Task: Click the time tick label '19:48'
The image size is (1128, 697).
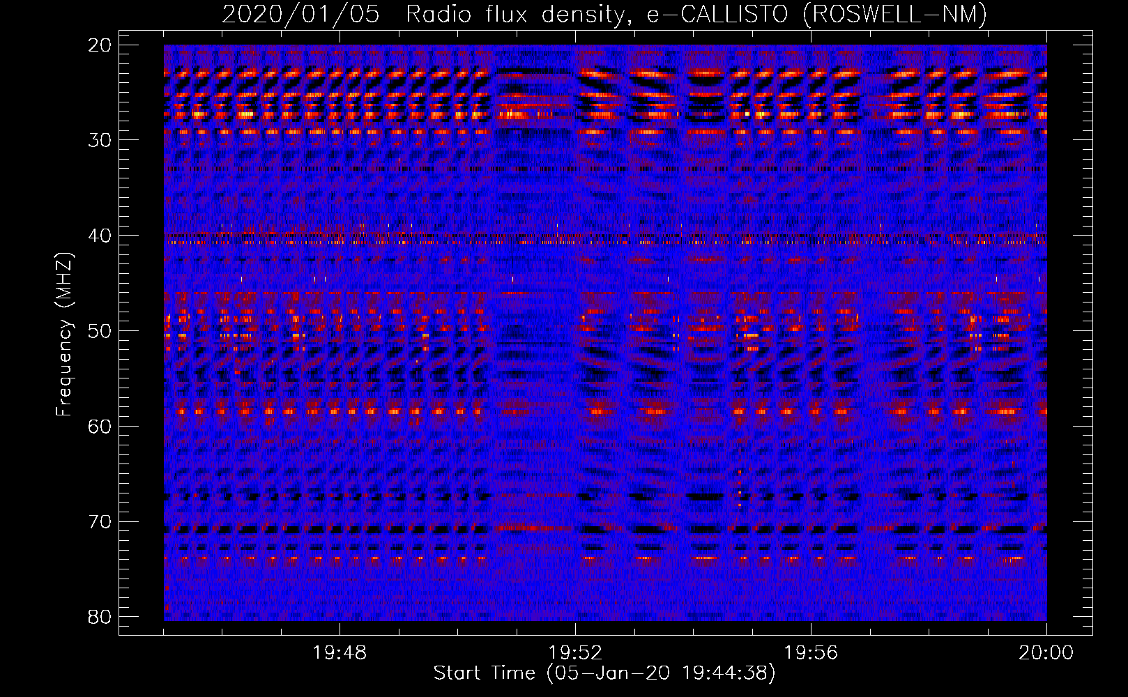Action: point(340,653)
